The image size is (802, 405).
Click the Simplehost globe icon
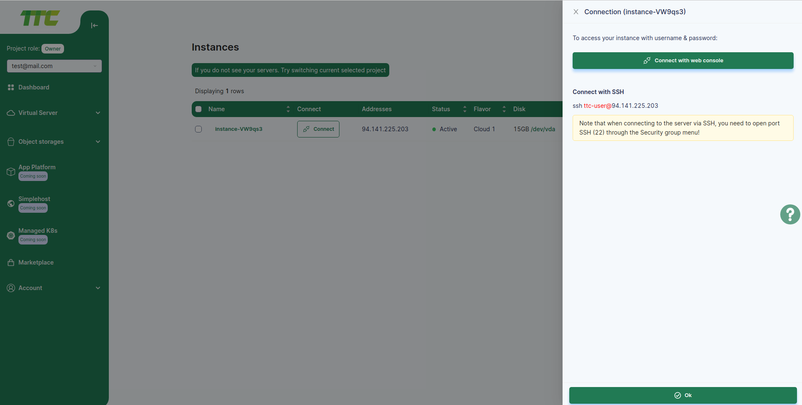click(11, 204)
